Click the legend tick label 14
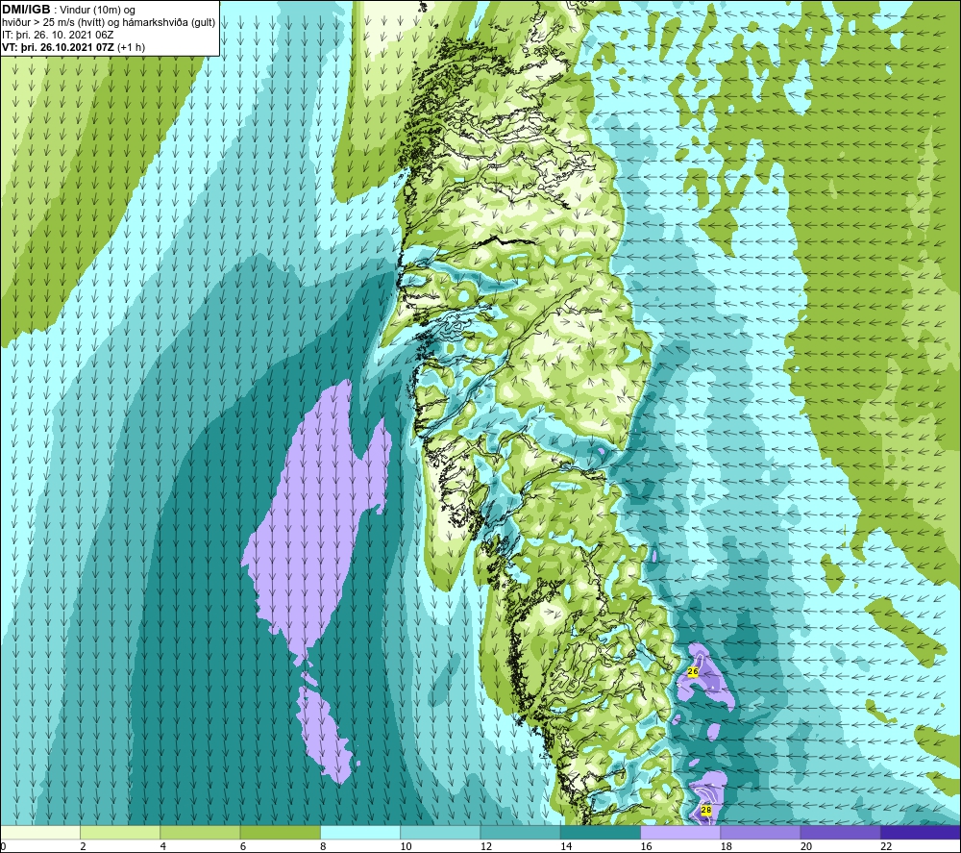Viewport: 961px width, 853px height. pos(566,846)
